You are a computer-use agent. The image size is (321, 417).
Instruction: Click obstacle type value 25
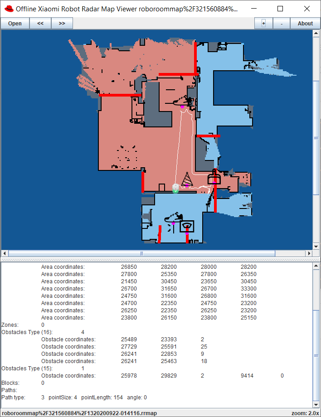204,347
